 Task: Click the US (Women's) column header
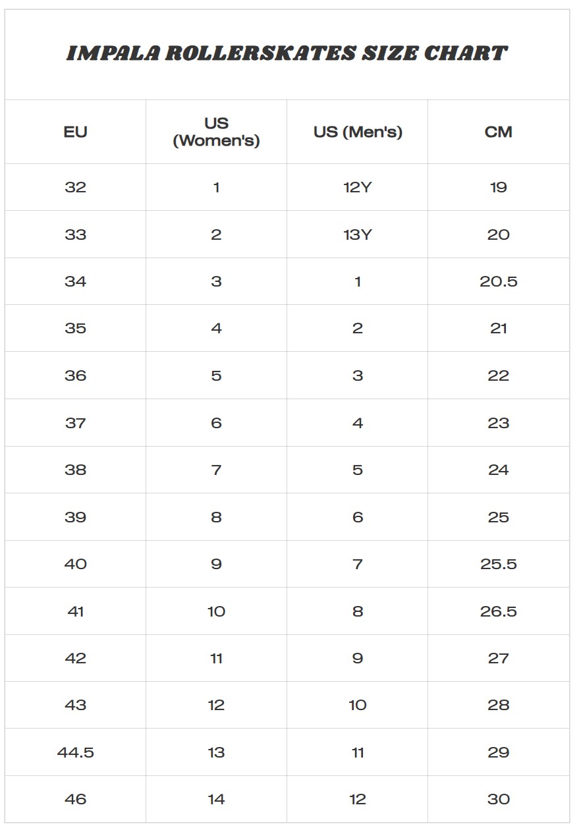click(x=216, y=132)
